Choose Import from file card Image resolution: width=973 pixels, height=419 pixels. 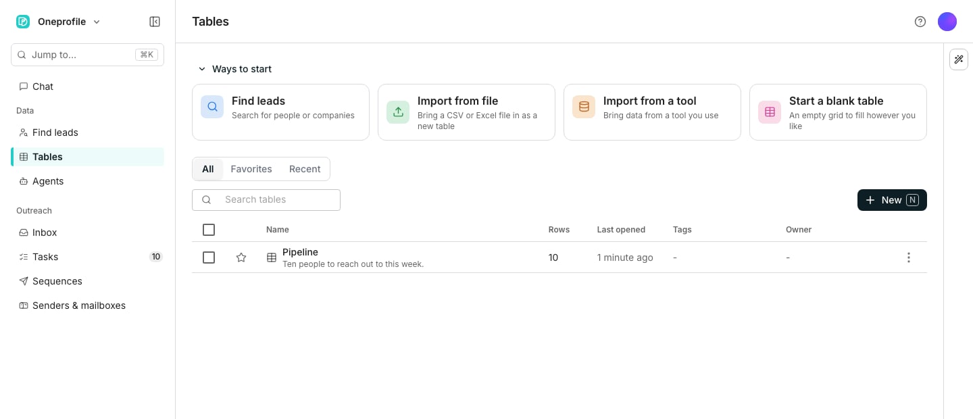[466, 112]
